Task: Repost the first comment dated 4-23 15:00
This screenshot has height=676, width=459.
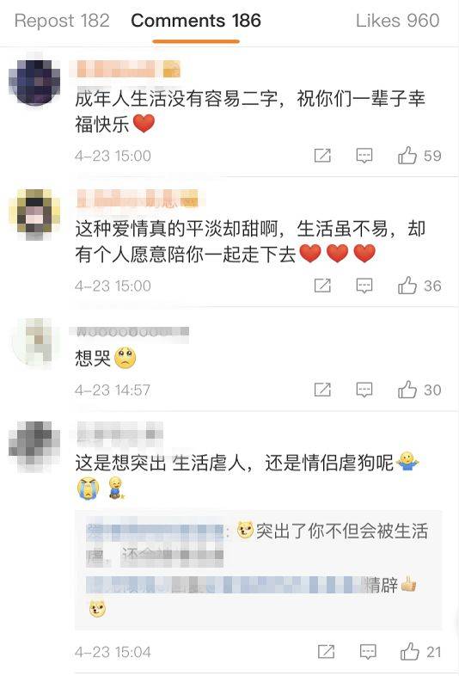Action: [322, 156]
